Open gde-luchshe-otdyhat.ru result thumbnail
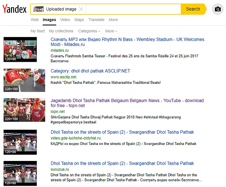The height and width of the screenshot is (187, 226). coord(20,142)
